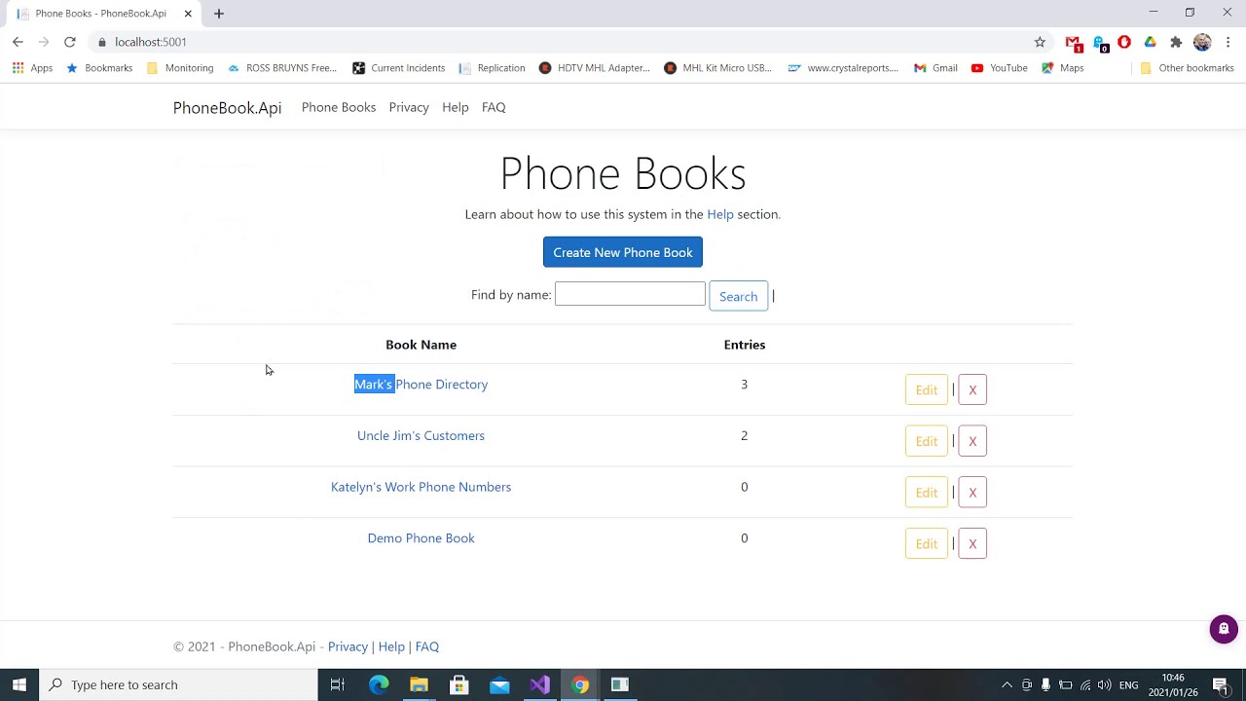The image size is (1246, 701).
Task: Open the Extensions puzzle icon
Action: point(1176,42)
